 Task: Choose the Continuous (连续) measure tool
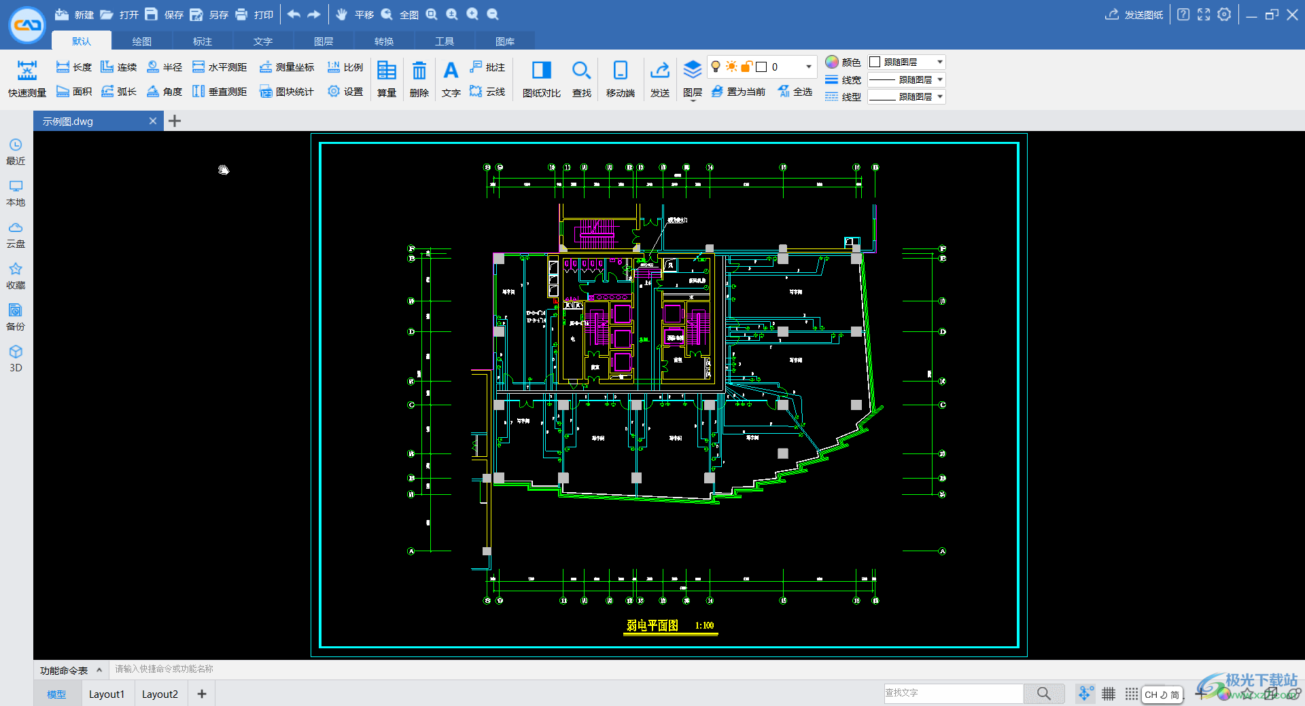point(118,67)
